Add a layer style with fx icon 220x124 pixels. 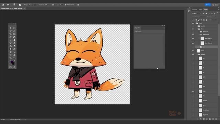click(x=201, y=119)
